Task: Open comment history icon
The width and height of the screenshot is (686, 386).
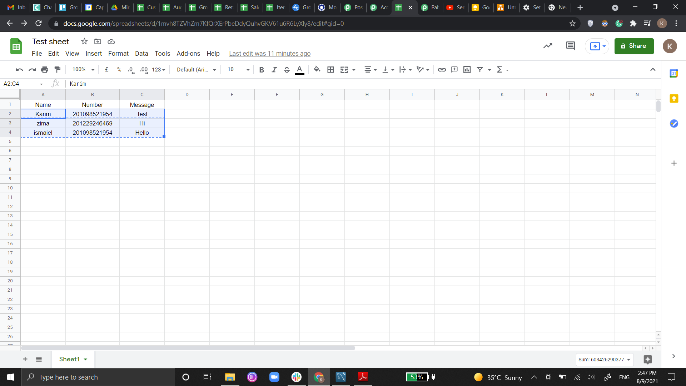Action: click(x=571, y=46)
